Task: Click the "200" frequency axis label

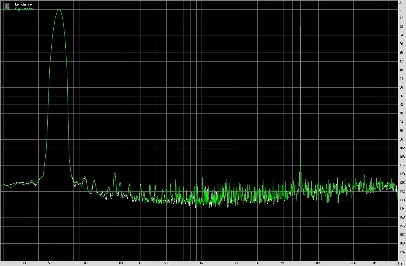Action: pyautogui.click(x=120, y=263)
